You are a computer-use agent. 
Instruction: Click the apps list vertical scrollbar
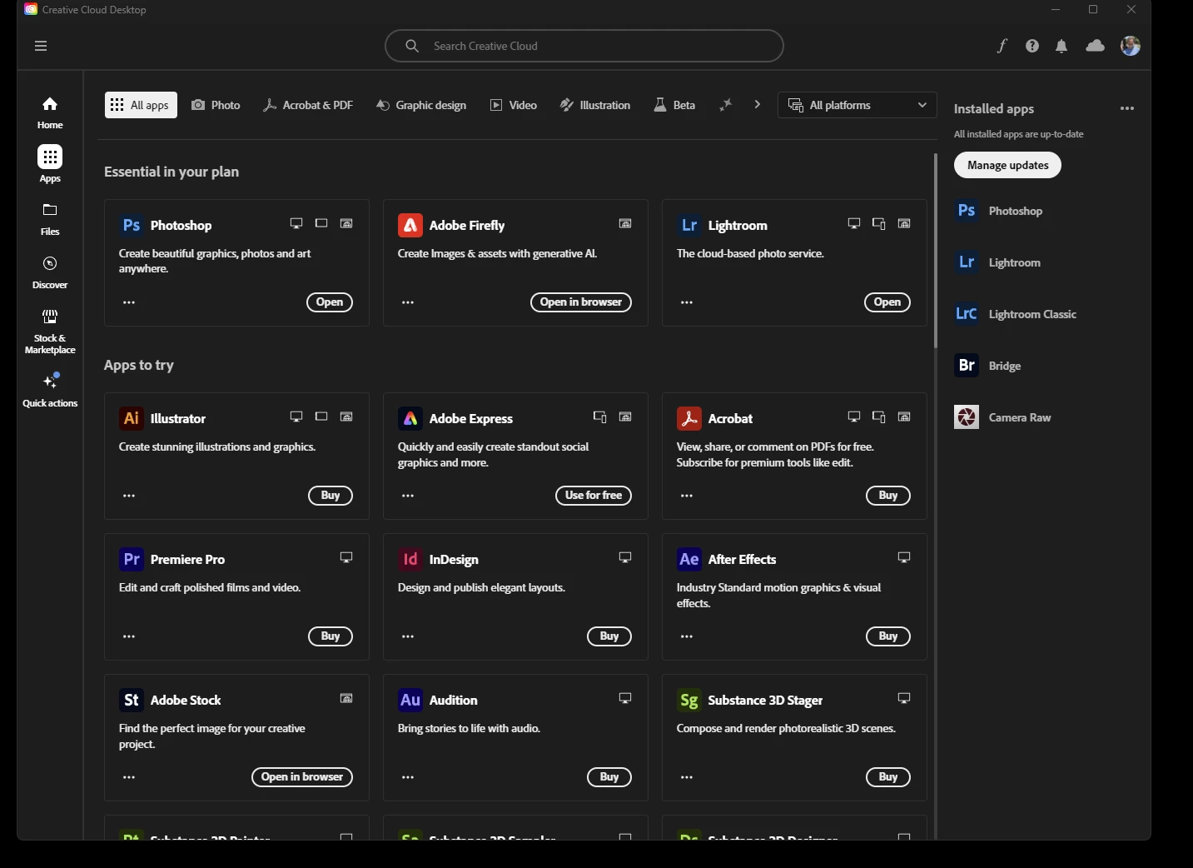click(936, 250)
